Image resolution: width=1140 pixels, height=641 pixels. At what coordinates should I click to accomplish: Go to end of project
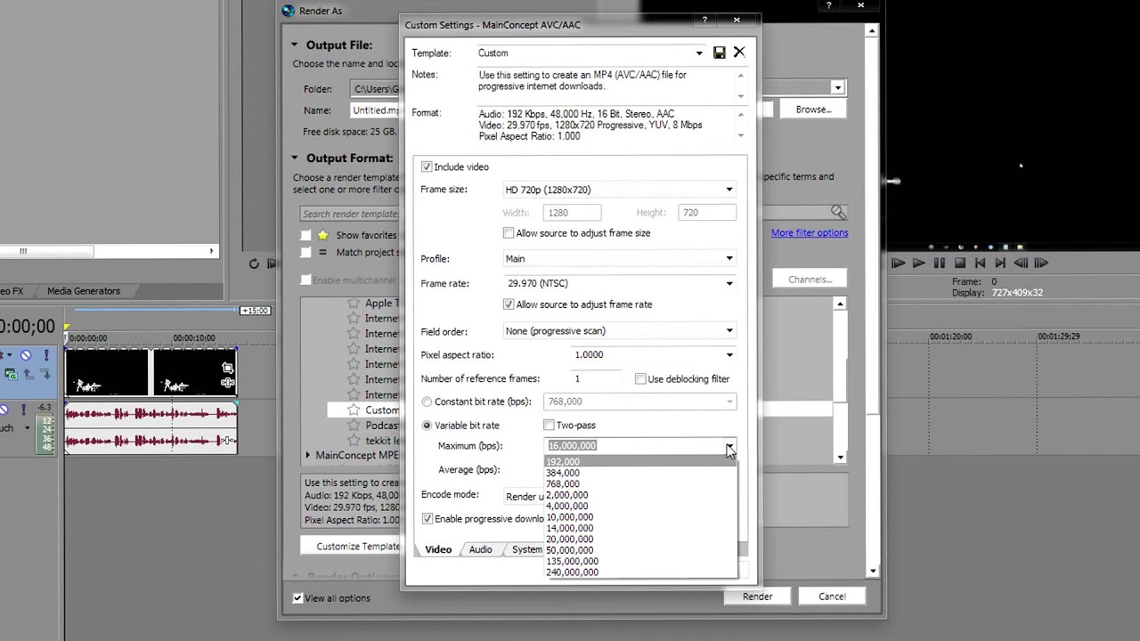(x=1000, y=263)
